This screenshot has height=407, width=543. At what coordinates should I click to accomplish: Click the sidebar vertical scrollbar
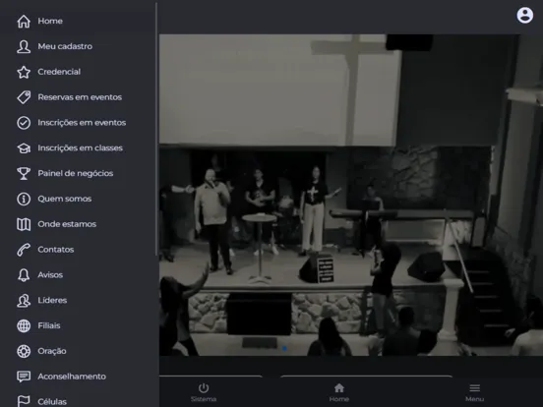[x=156, y=129]
